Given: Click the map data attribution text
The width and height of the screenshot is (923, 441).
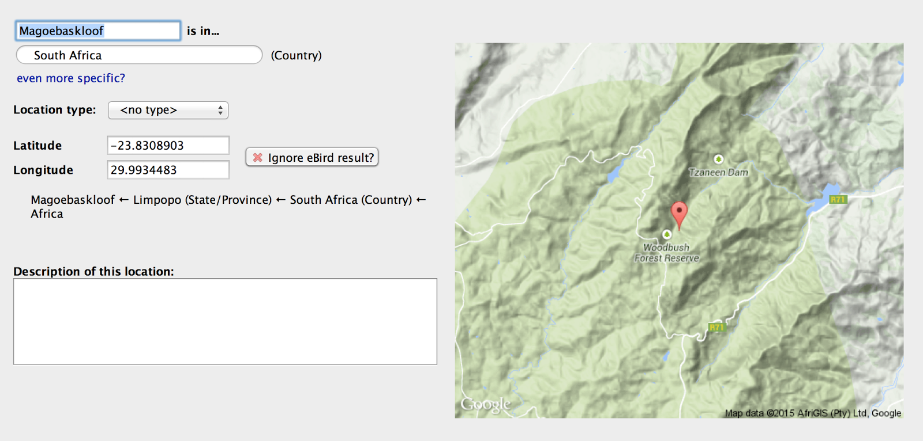Looking at the screenshot, I should 812,413.
